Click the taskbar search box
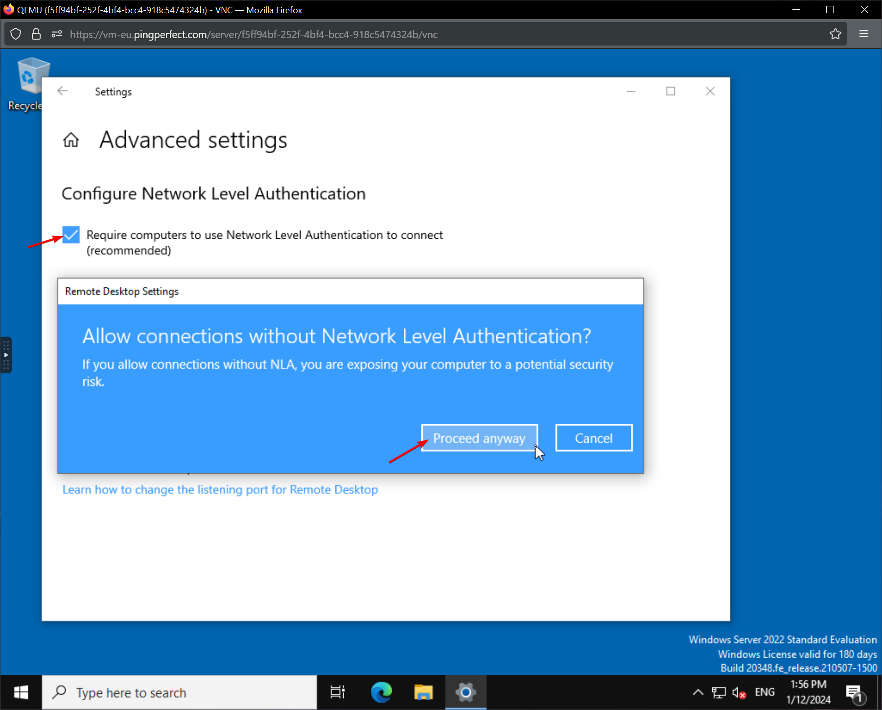 point(180,692)
